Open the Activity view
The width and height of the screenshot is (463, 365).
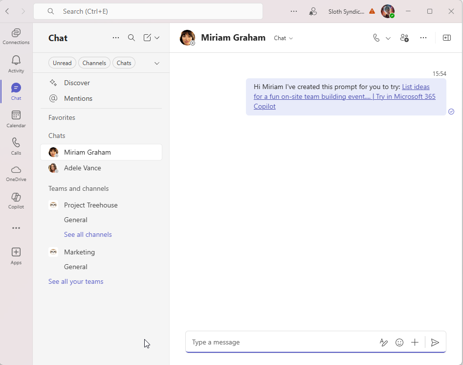(x=16, y=64)
